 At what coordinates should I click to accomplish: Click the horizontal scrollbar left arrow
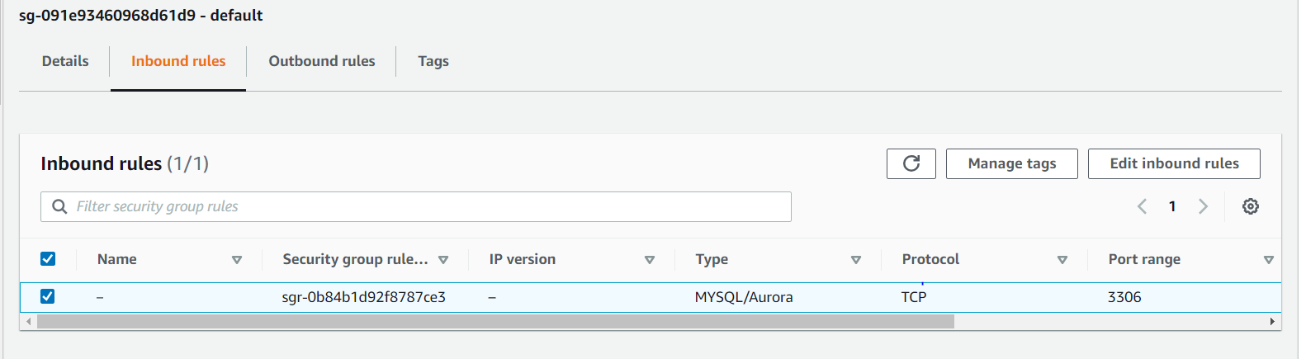coord(30,321)
